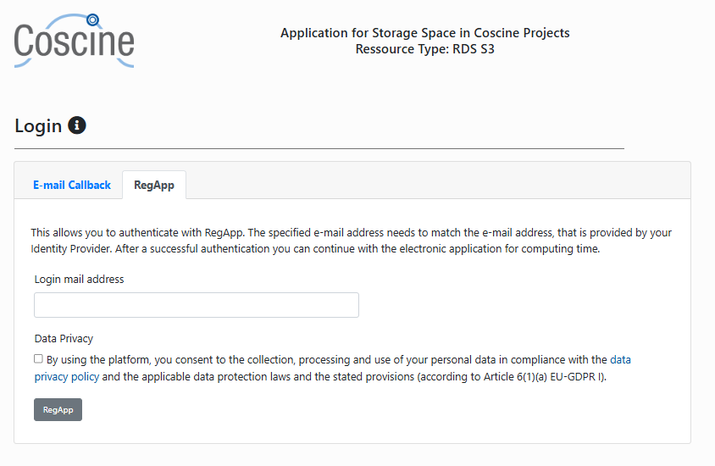Submit with the gray RegApp button
This screenshot has height=466, width=715.
58,409
